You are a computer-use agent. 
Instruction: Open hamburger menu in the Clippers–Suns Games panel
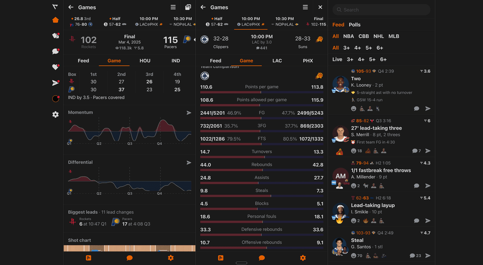(x=305, y=7)
